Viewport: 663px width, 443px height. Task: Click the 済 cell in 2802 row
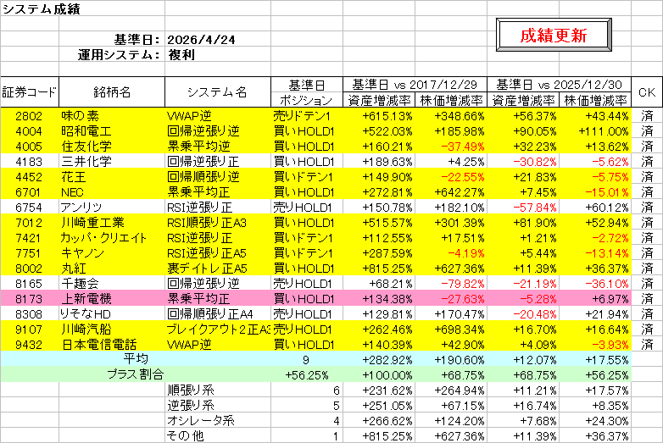tap(647, 116)
